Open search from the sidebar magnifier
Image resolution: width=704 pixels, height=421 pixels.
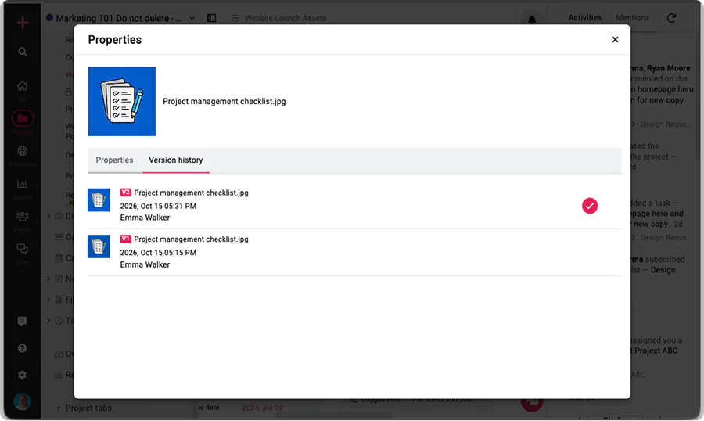point(23,52)
